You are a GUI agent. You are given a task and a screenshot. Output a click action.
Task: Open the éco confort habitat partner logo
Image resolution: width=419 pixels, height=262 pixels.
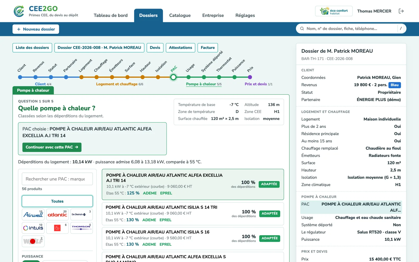coord(334,11)
